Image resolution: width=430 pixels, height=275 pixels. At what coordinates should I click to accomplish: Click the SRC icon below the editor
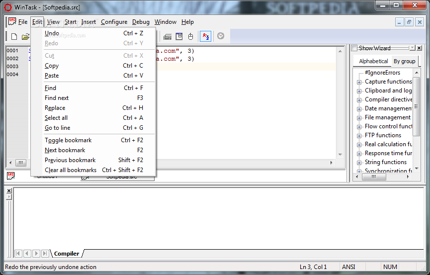pos(11,176)
